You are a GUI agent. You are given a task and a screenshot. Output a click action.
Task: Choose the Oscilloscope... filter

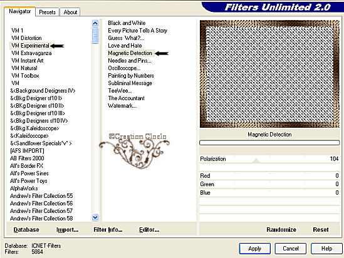point(124,68)
